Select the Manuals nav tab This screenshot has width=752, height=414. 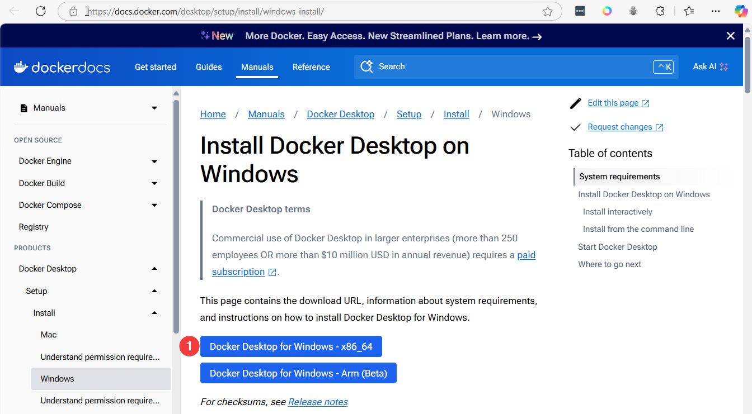(x=257, y=67)
